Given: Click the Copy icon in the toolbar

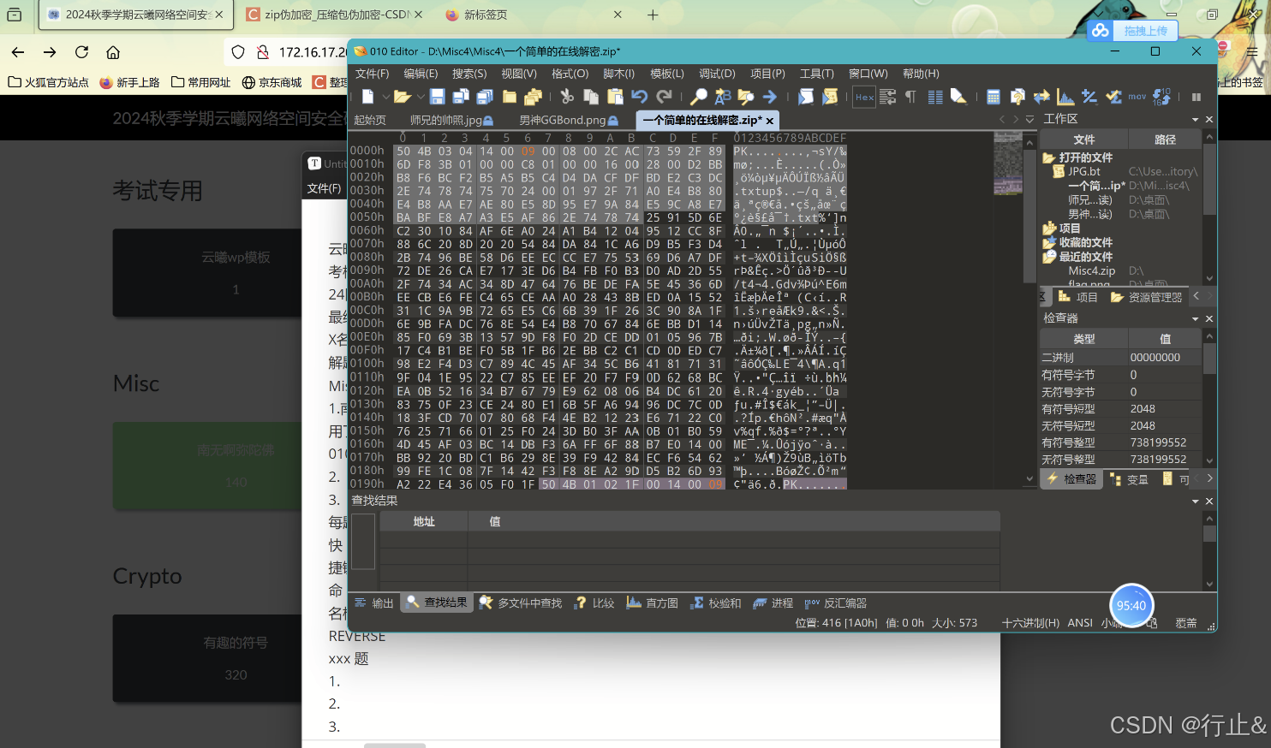Looking at the screenshot, I should [x=591, y=97].
